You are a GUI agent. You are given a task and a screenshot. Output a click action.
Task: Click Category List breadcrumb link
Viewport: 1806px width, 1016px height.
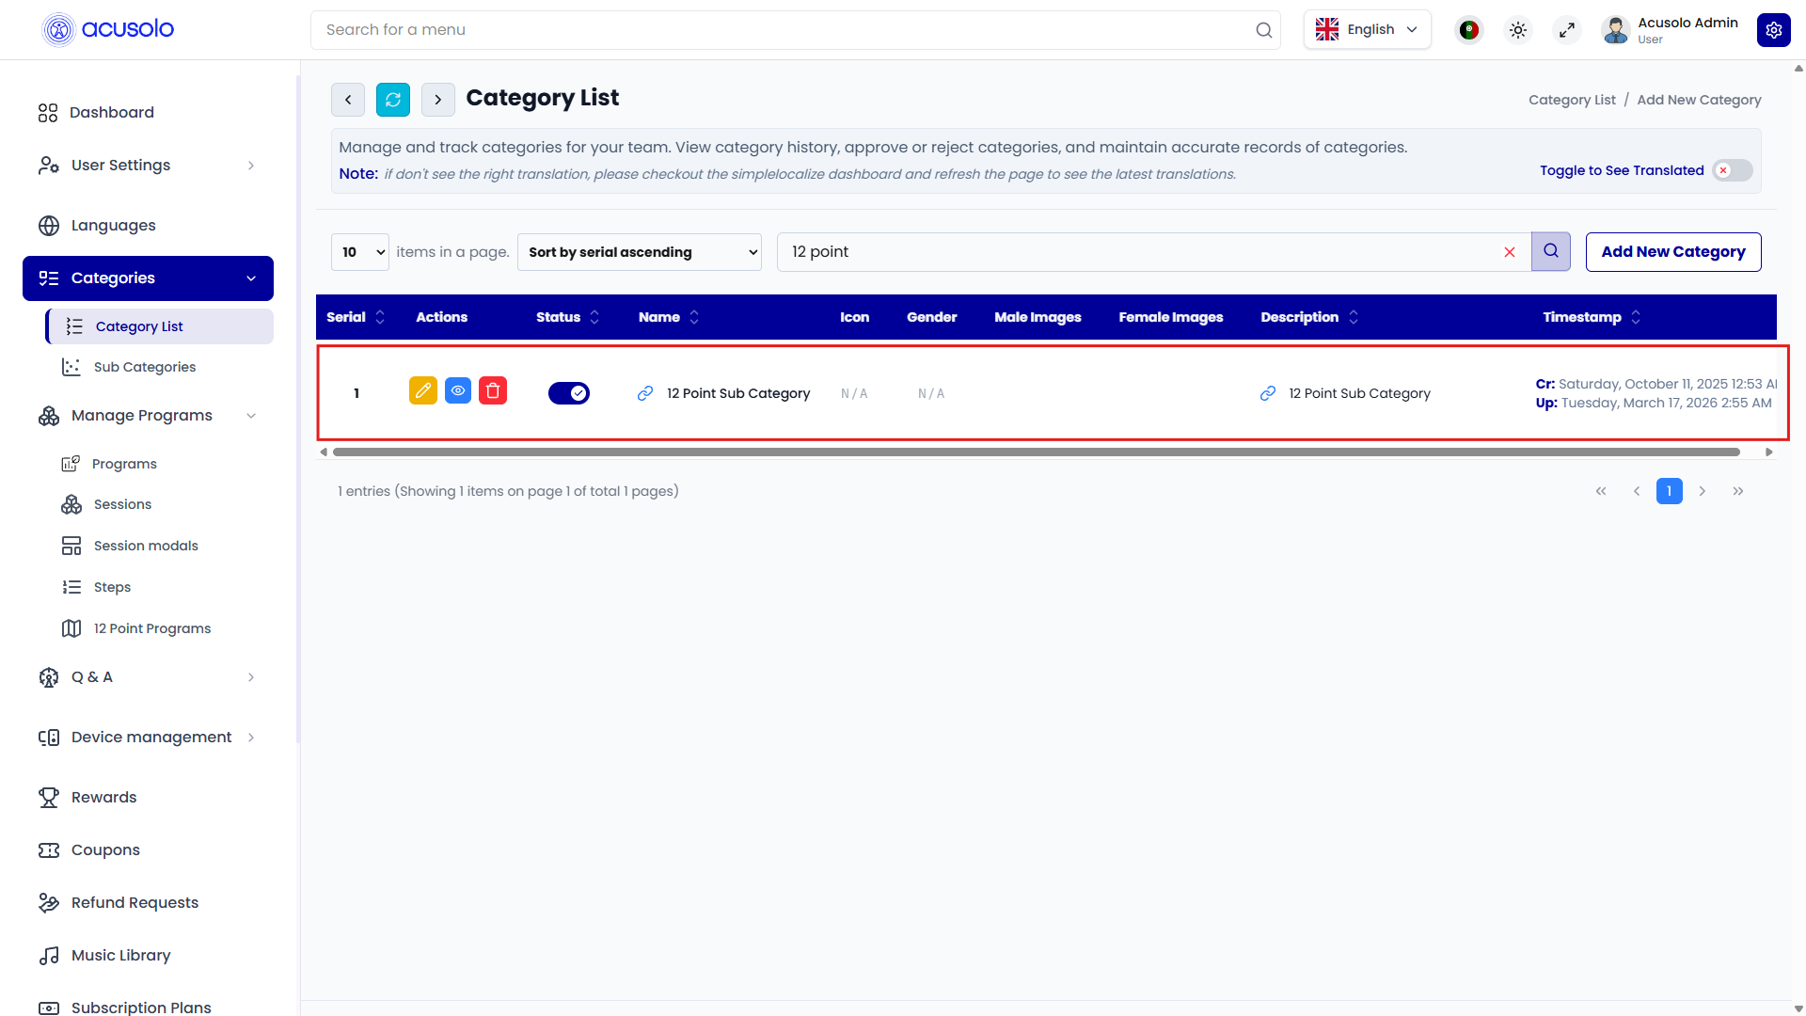[x=1572, y=100]
